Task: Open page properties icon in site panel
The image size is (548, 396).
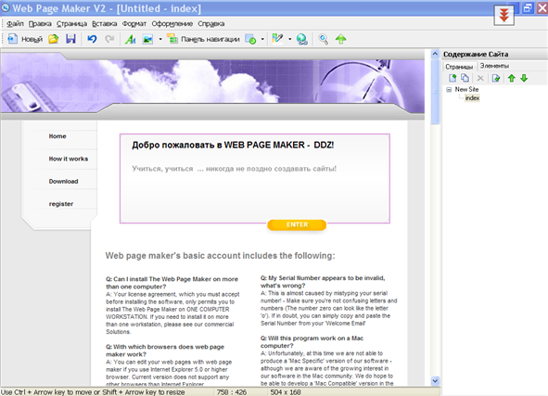Action: pyautogui.click(x=496, y=78)
